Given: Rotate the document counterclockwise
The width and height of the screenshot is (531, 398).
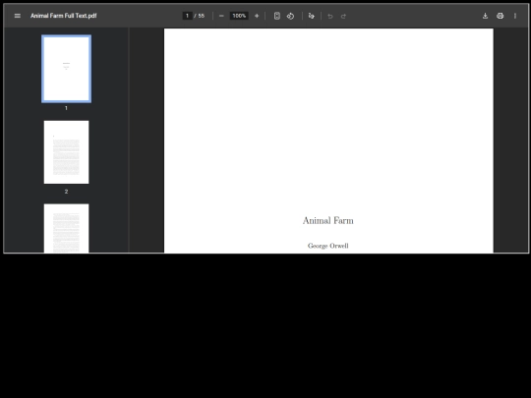Looking at the screenshot, I should pyautogui.click(x=290, y=16).
